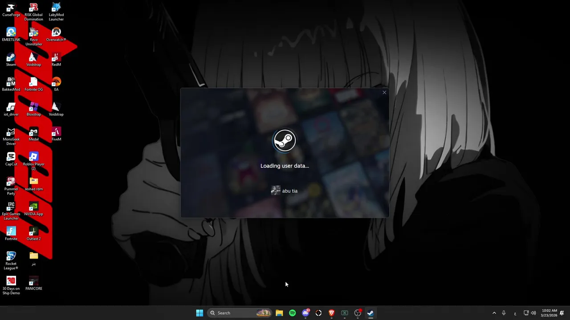Select the Outlast 2 desktop icon
The height and width of the screenshot is (320, 570).
(33, 234)
